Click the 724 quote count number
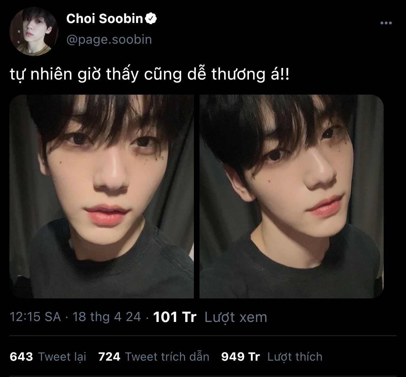The width and height of the screenshot is (406, 377). [x=109, y=357]
